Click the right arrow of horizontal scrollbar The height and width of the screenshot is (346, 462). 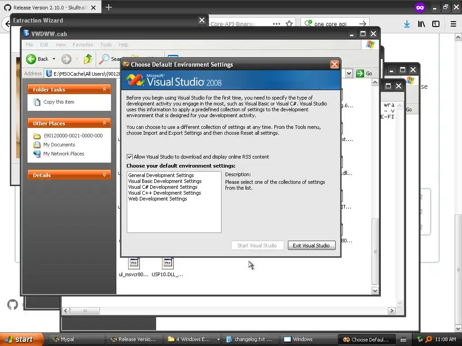point(392,311)
